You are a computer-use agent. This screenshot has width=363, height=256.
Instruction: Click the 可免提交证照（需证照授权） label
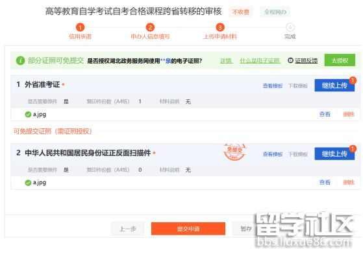(53, 132)
